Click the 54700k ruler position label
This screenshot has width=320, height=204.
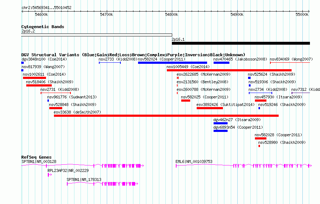coord(106,14)
